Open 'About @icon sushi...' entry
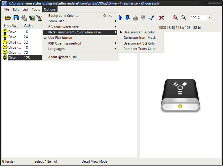The width and height of the screenshot is (223, 166). pyautogui.click(x=80, y=57)
